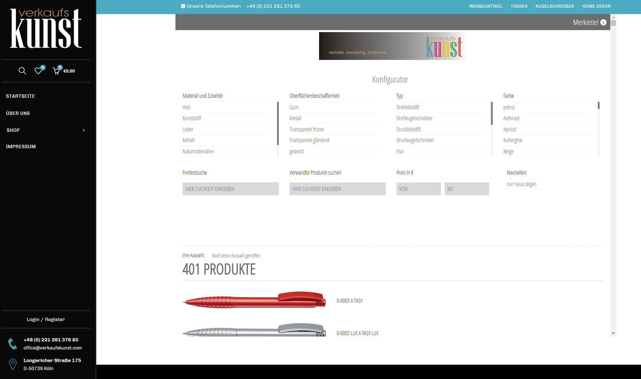Toggle 'nur neue zeigen' filter
Screen dimensions: 641x379
pyautogui.click(x=521, y=184)
